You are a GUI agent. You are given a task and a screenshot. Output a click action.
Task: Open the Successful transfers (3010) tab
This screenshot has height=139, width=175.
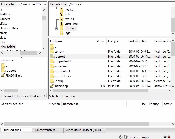tap(85, 130)
